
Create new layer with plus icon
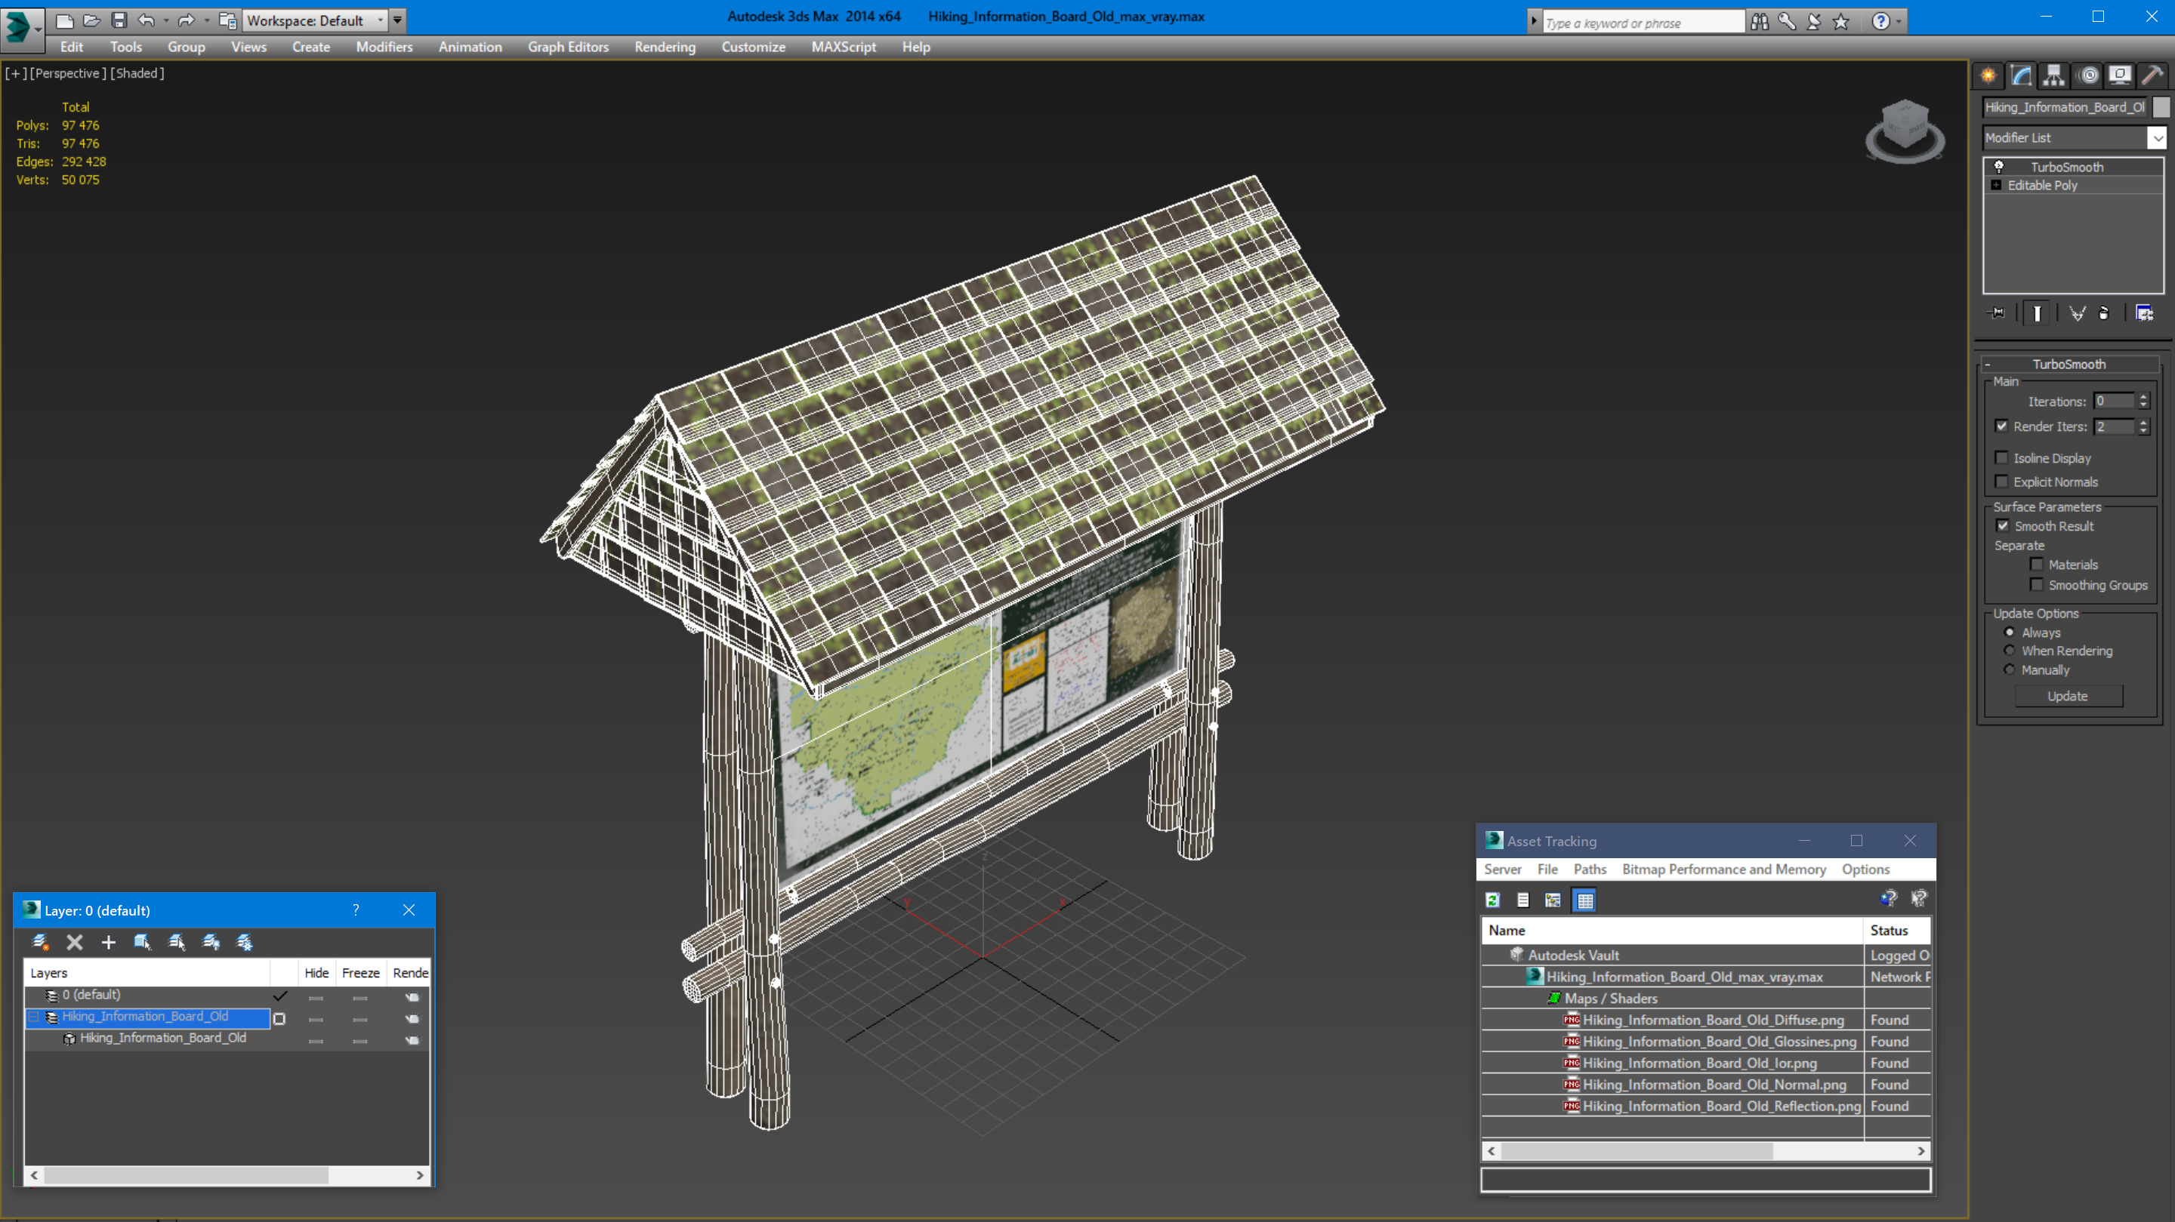coord(108,942)
